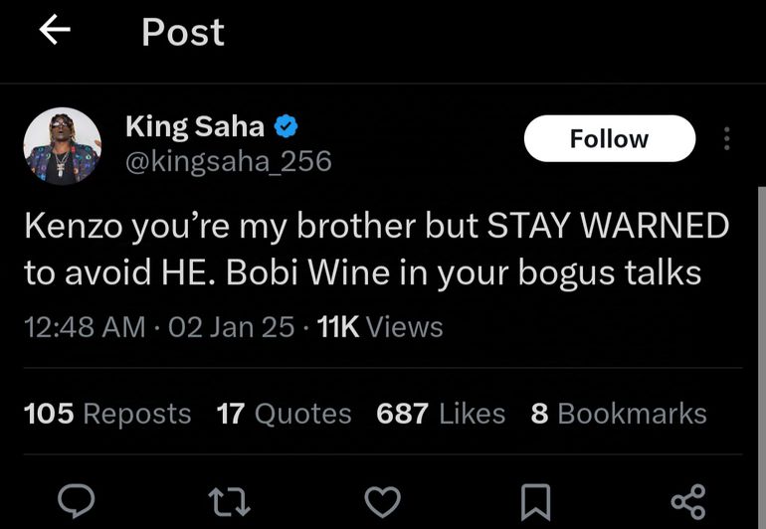This screenshot has width=766, height=529.
Task: Click the Post header title
Action: [183, 32]
